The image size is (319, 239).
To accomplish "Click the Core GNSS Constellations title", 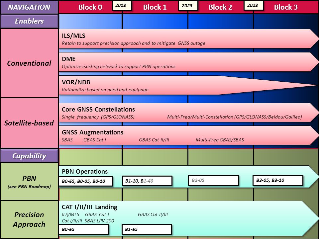I will [98, 109].
